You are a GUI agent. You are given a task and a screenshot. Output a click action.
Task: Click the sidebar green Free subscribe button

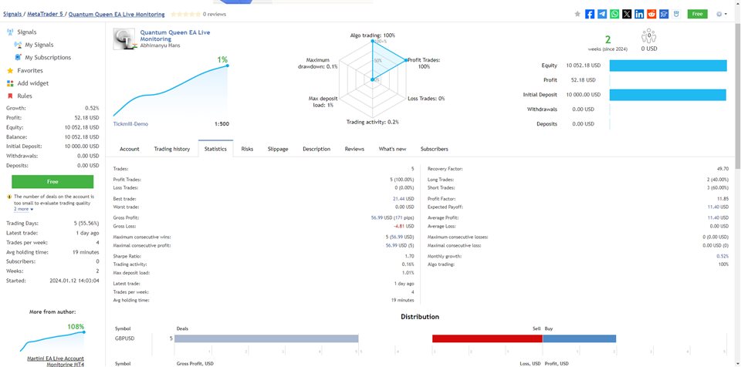coord(52,181)
